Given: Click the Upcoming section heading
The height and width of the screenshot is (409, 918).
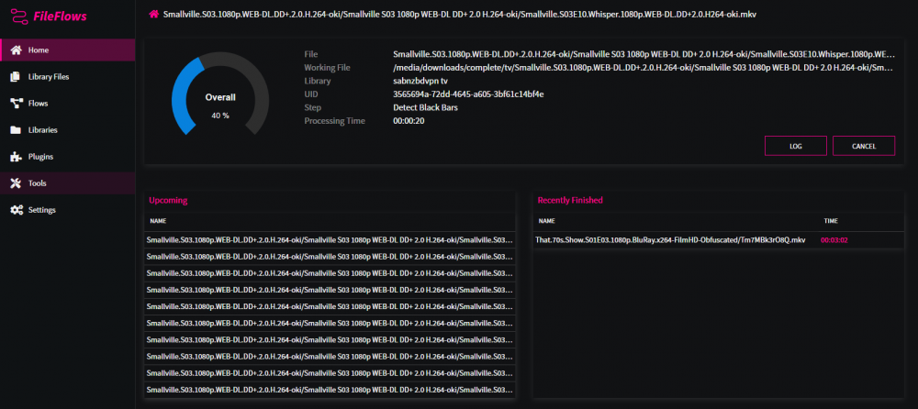Looking at the screenshot, I should tap(168, 200).
